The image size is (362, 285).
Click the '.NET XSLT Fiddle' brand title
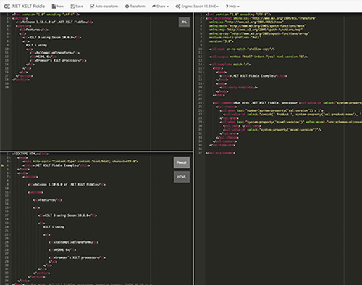click(28, 7)
